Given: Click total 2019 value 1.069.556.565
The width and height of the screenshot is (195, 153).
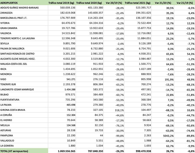Looking at the screenshot, I should [66, 151].
